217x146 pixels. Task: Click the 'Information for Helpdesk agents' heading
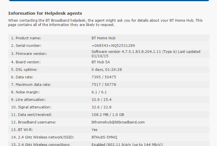(x=45, y=13)
